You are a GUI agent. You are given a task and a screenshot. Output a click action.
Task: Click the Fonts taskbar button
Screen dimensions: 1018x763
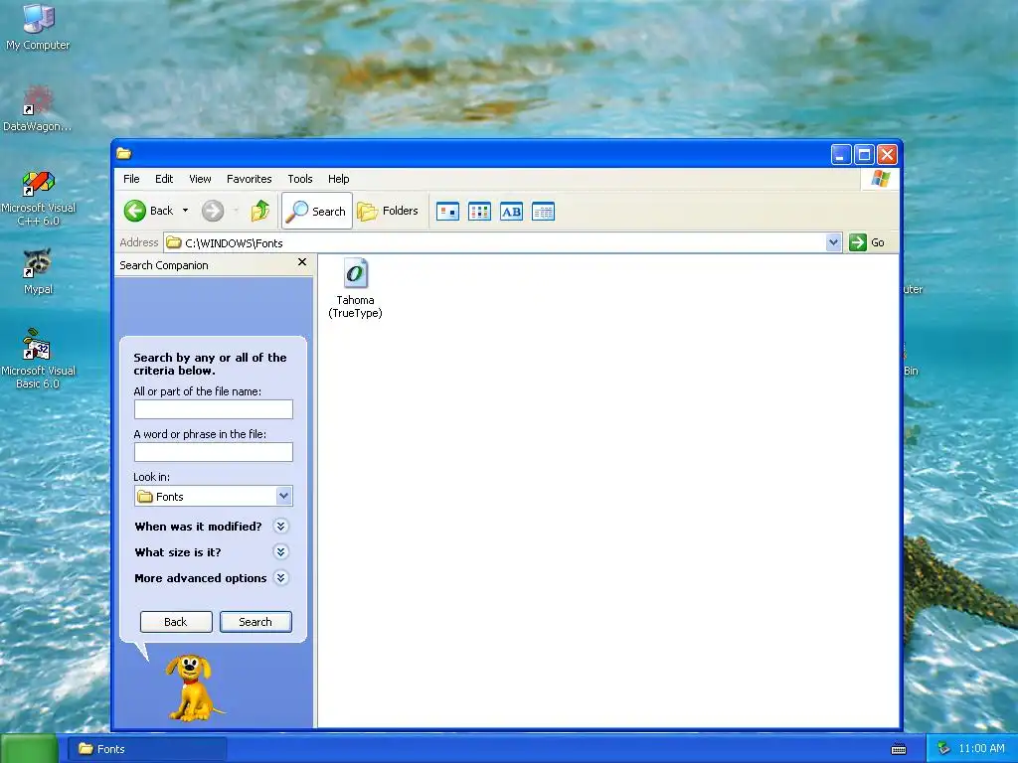pyautogui.click(x=148, y=749)
